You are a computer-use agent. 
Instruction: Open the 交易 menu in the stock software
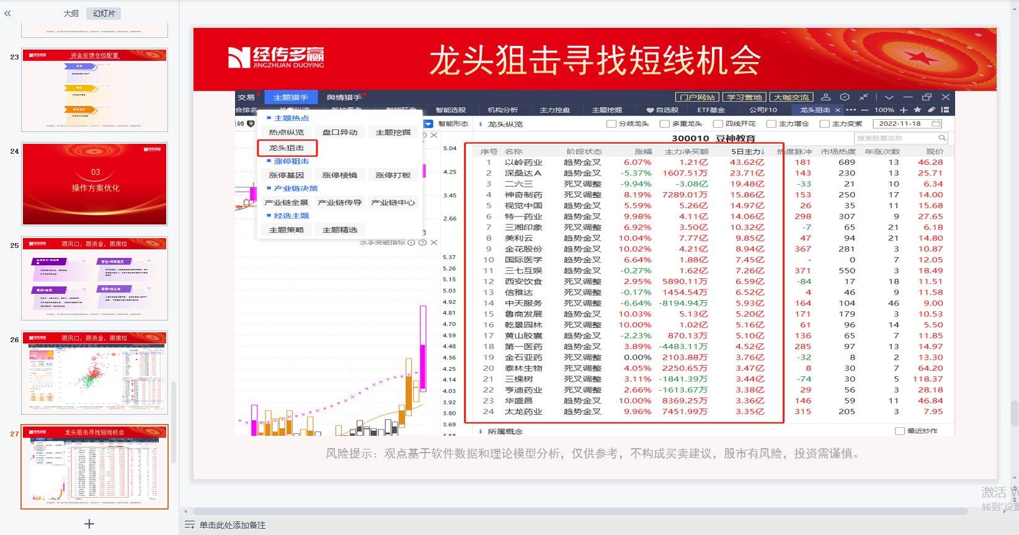click(246, 97)
